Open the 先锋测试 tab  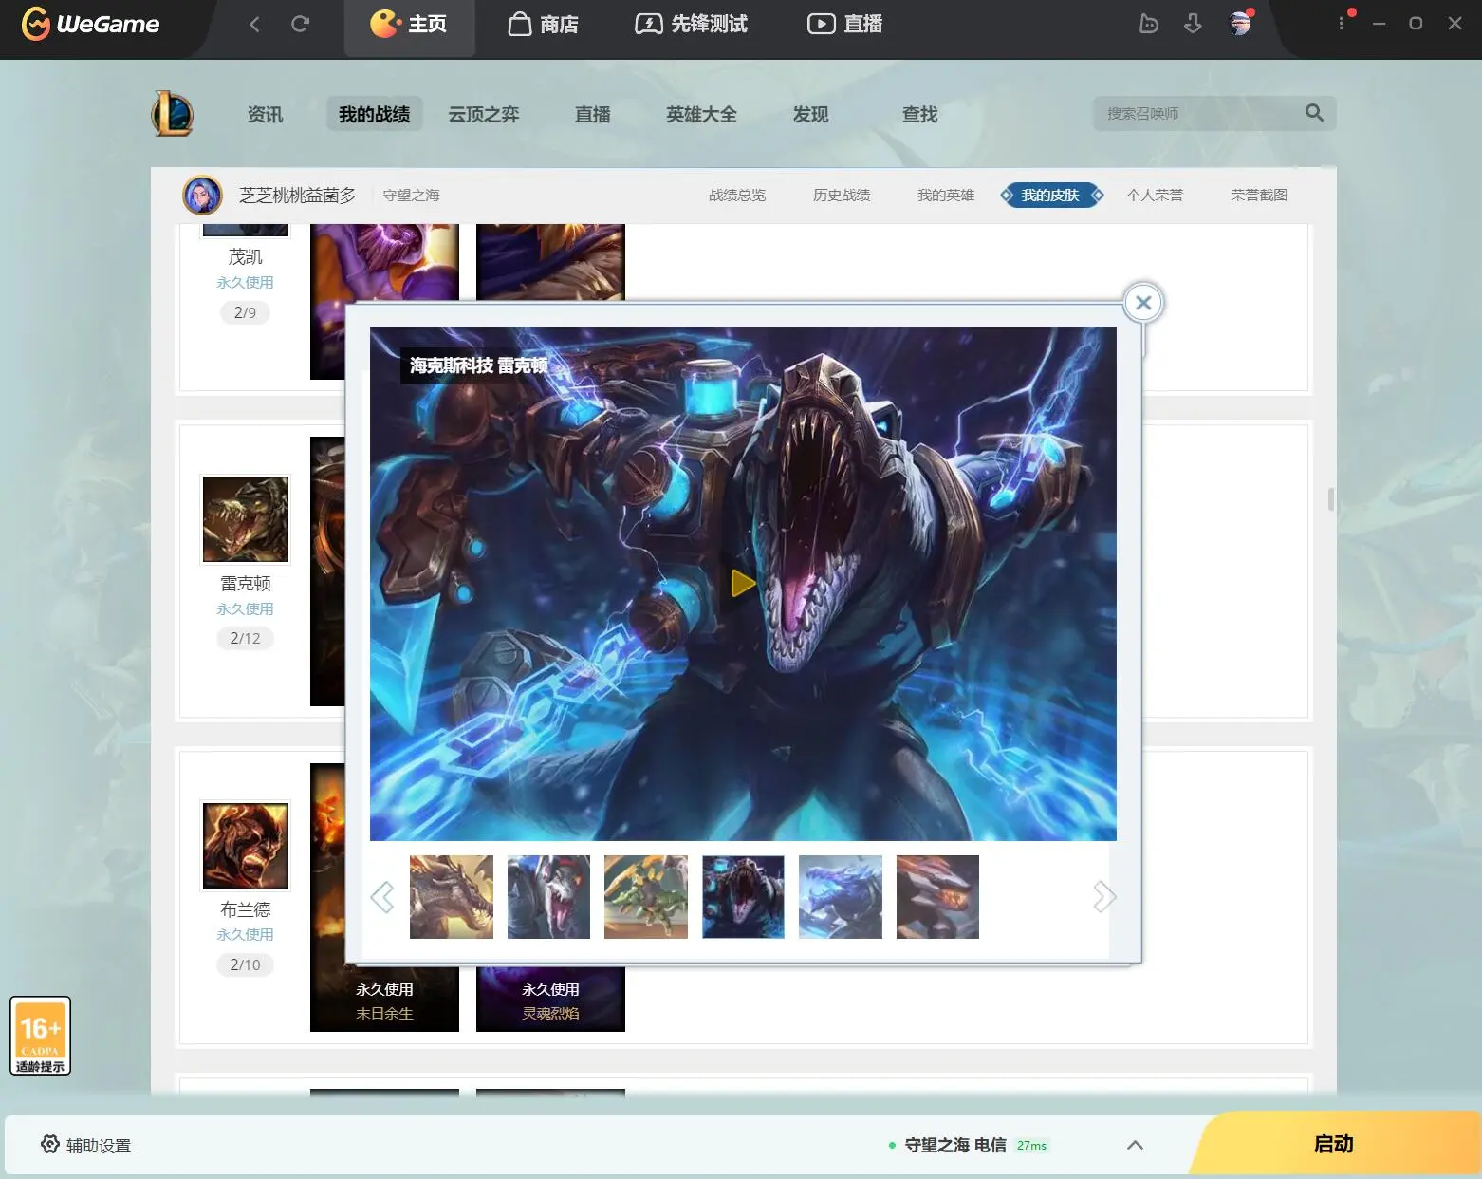692,24
